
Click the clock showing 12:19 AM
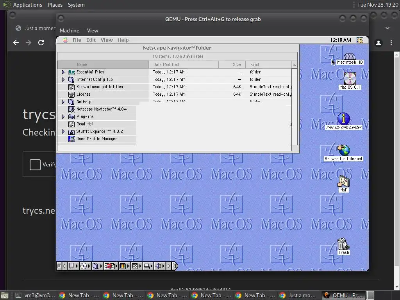tap(341, 40)
